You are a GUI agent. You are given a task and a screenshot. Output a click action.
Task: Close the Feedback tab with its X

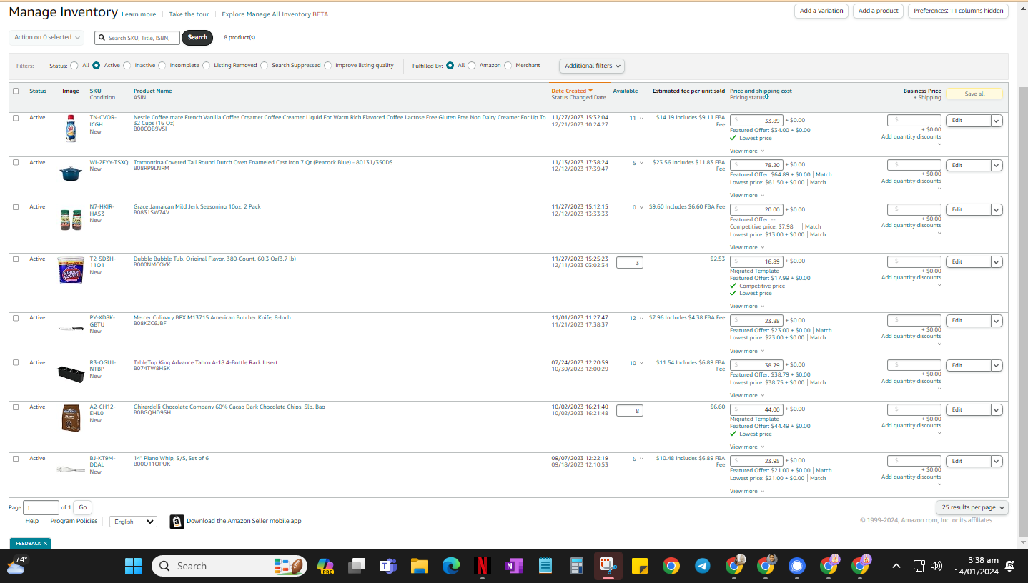click(45, 544)
